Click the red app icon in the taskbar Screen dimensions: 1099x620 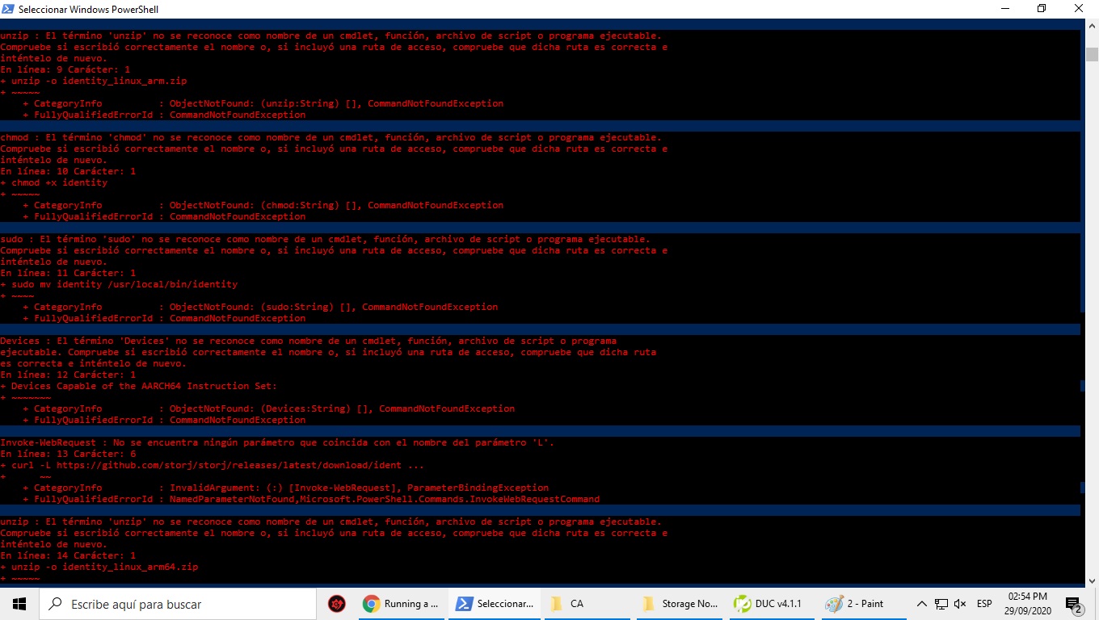point(337,603)
